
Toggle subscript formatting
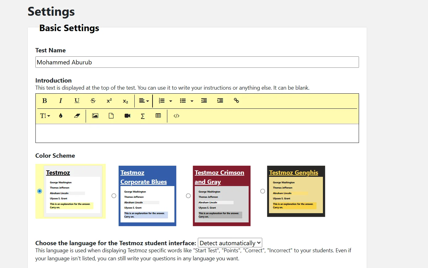125,101
